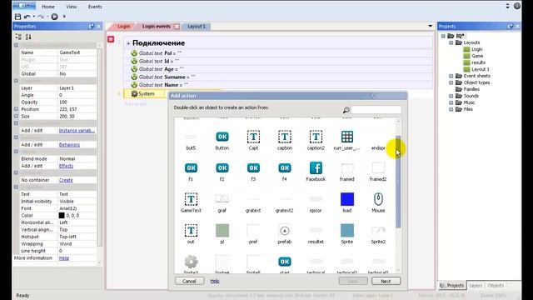
Task: Switch to the Login layout tab
Action: [x=123, y=26]
